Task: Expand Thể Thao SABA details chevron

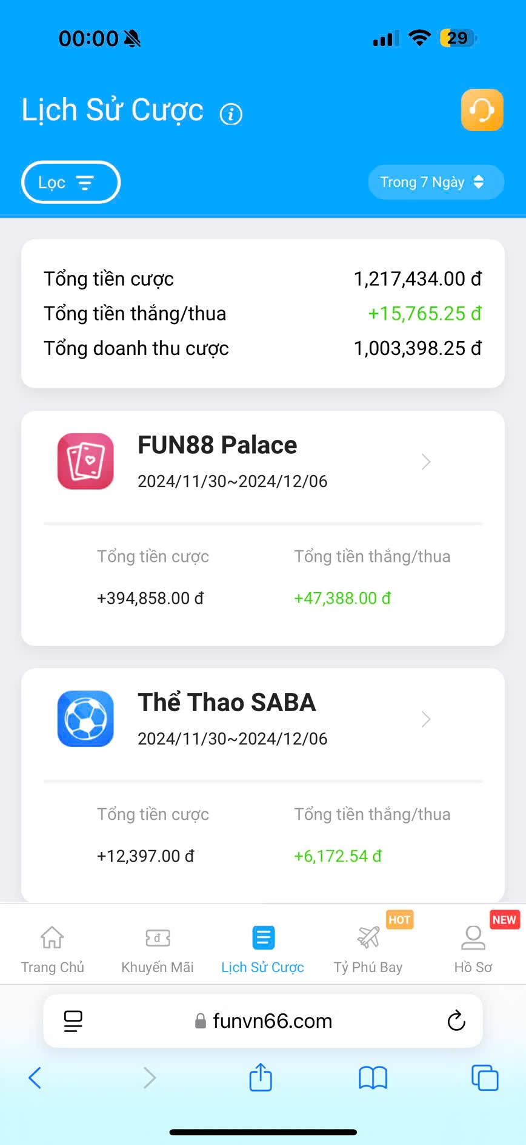Action: [x=426, y=719]
